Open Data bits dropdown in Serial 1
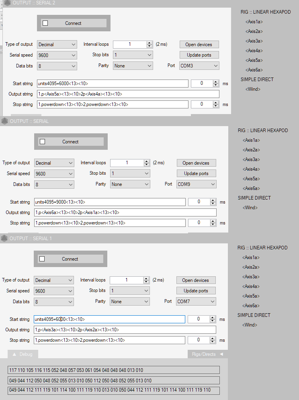This screenshot has height=400, width=299. point(54,302)
